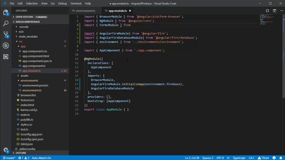Open the Debug menu
285x160 pixels.
click(x=62, y=4)
